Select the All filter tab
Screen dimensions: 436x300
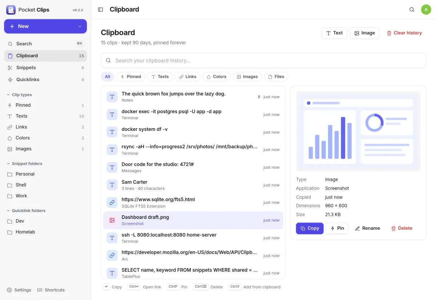click(108, 77)
